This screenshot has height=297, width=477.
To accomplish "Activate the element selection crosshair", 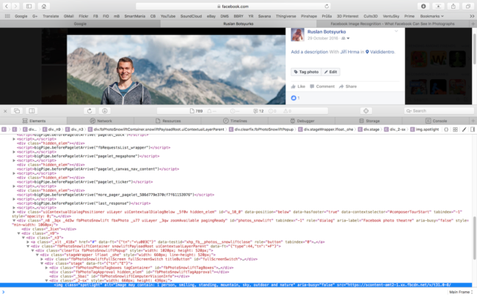I will point(366,111).
